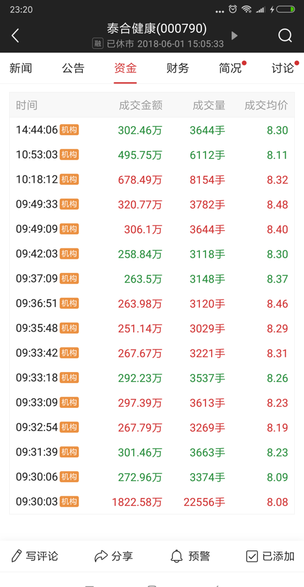Viewport: 304px width, 587px height.
Task: Select the 14:44:06 机构 trade row
Action: pos(152,130)
